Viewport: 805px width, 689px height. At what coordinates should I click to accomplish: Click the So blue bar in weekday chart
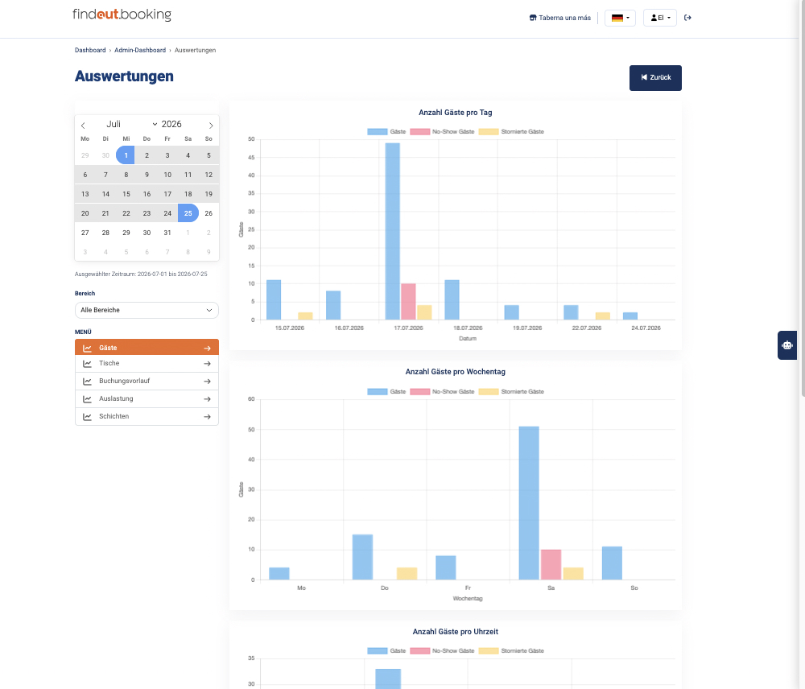click(x=612, y=563)
